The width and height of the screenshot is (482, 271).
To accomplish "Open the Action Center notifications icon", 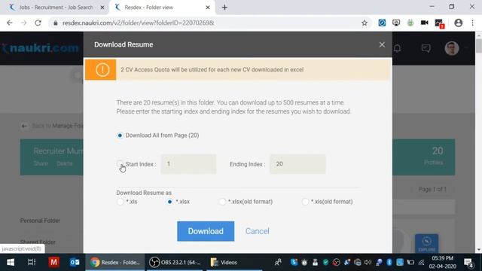I will click(x=468, y=262).
